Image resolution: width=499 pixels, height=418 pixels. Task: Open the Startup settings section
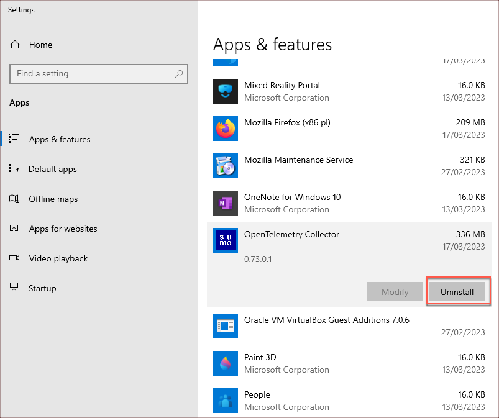pos(40,288)
